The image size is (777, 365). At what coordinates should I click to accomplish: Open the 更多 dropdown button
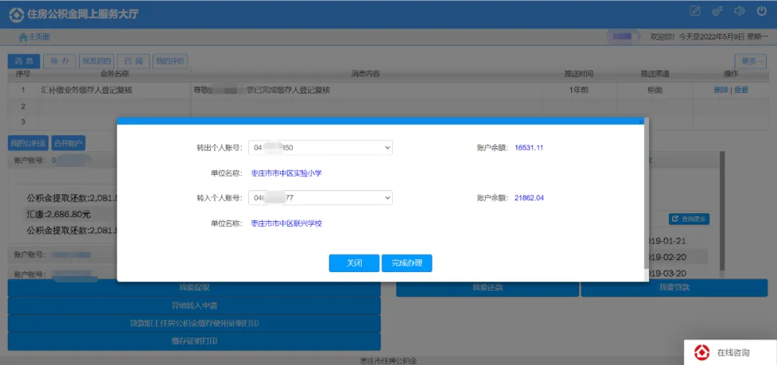click(750, 61)
